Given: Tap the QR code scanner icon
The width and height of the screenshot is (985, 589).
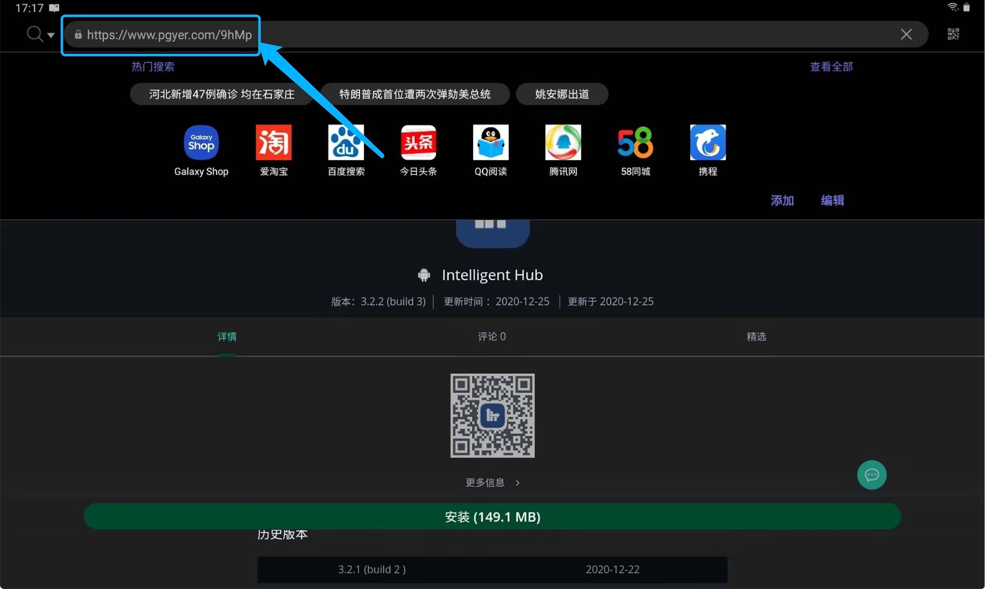Looking at the screenshot, I should [953, 34].
